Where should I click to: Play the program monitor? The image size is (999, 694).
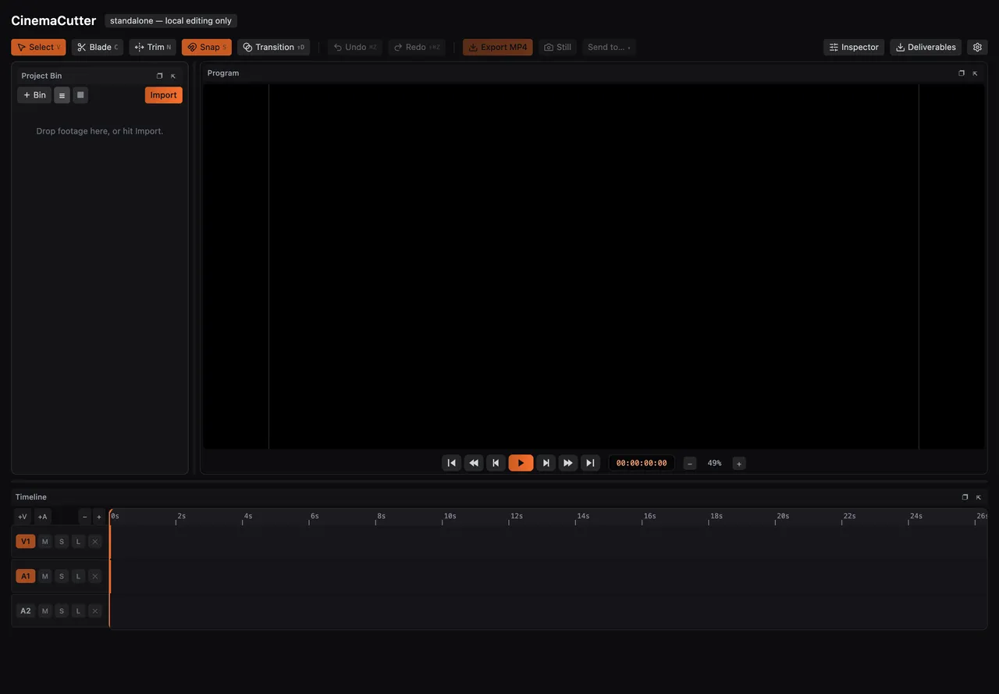(521, 463)
